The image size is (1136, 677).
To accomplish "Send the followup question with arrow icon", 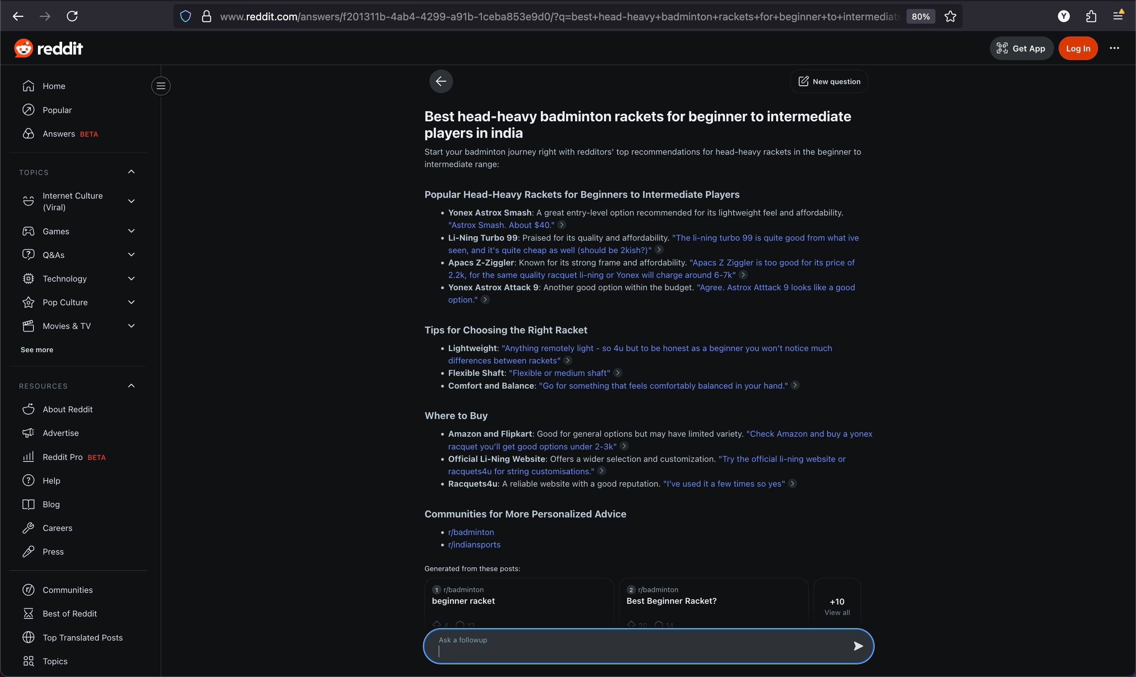I will click(x=858, y=645).
